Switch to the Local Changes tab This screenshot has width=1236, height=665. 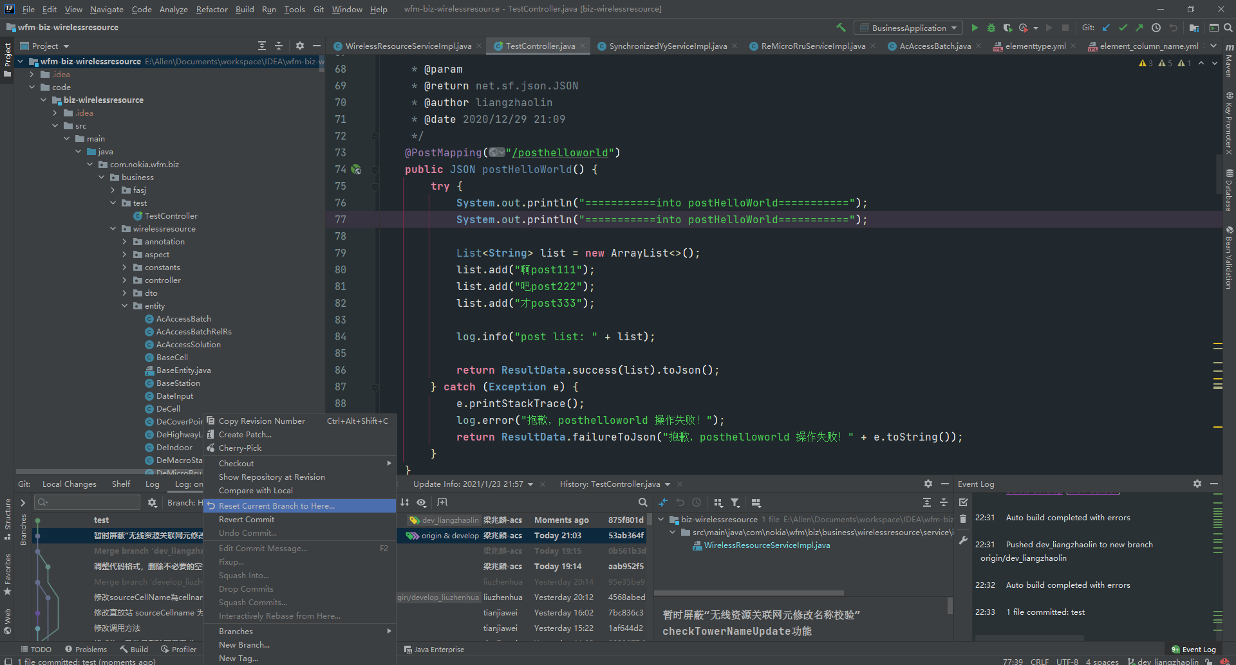(x=70, y=484)
